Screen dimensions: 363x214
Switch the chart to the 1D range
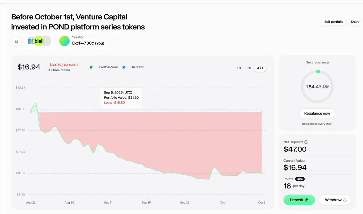(x=239, y=68)
